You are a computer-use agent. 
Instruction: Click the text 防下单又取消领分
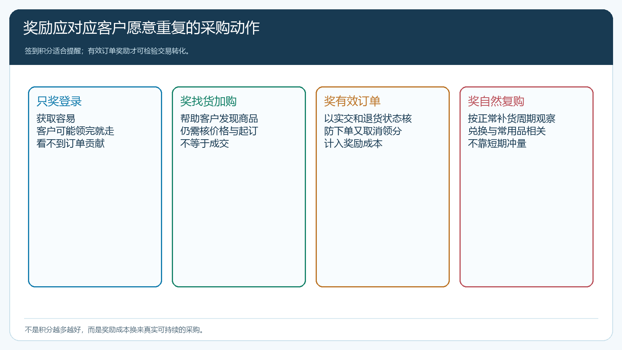point(363,131)
